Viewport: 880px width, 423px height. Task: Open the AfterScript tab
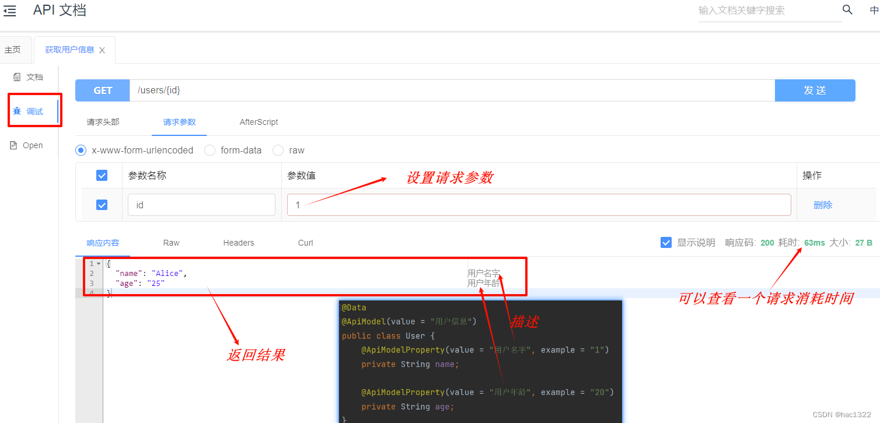(x=259, y=122)
